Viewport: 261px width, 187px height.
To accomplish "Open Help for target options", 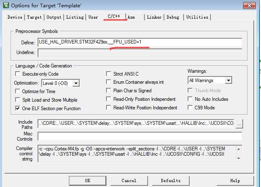I will pyautogui.click(x=235, y=180).
